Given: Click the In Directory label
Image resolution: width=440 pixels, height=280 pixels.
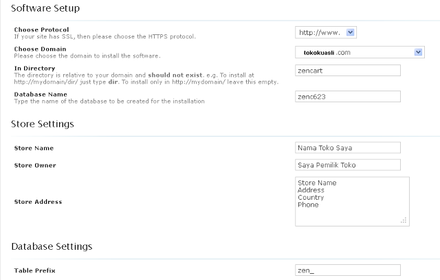Looking at the screenshot, I should 34,69.
